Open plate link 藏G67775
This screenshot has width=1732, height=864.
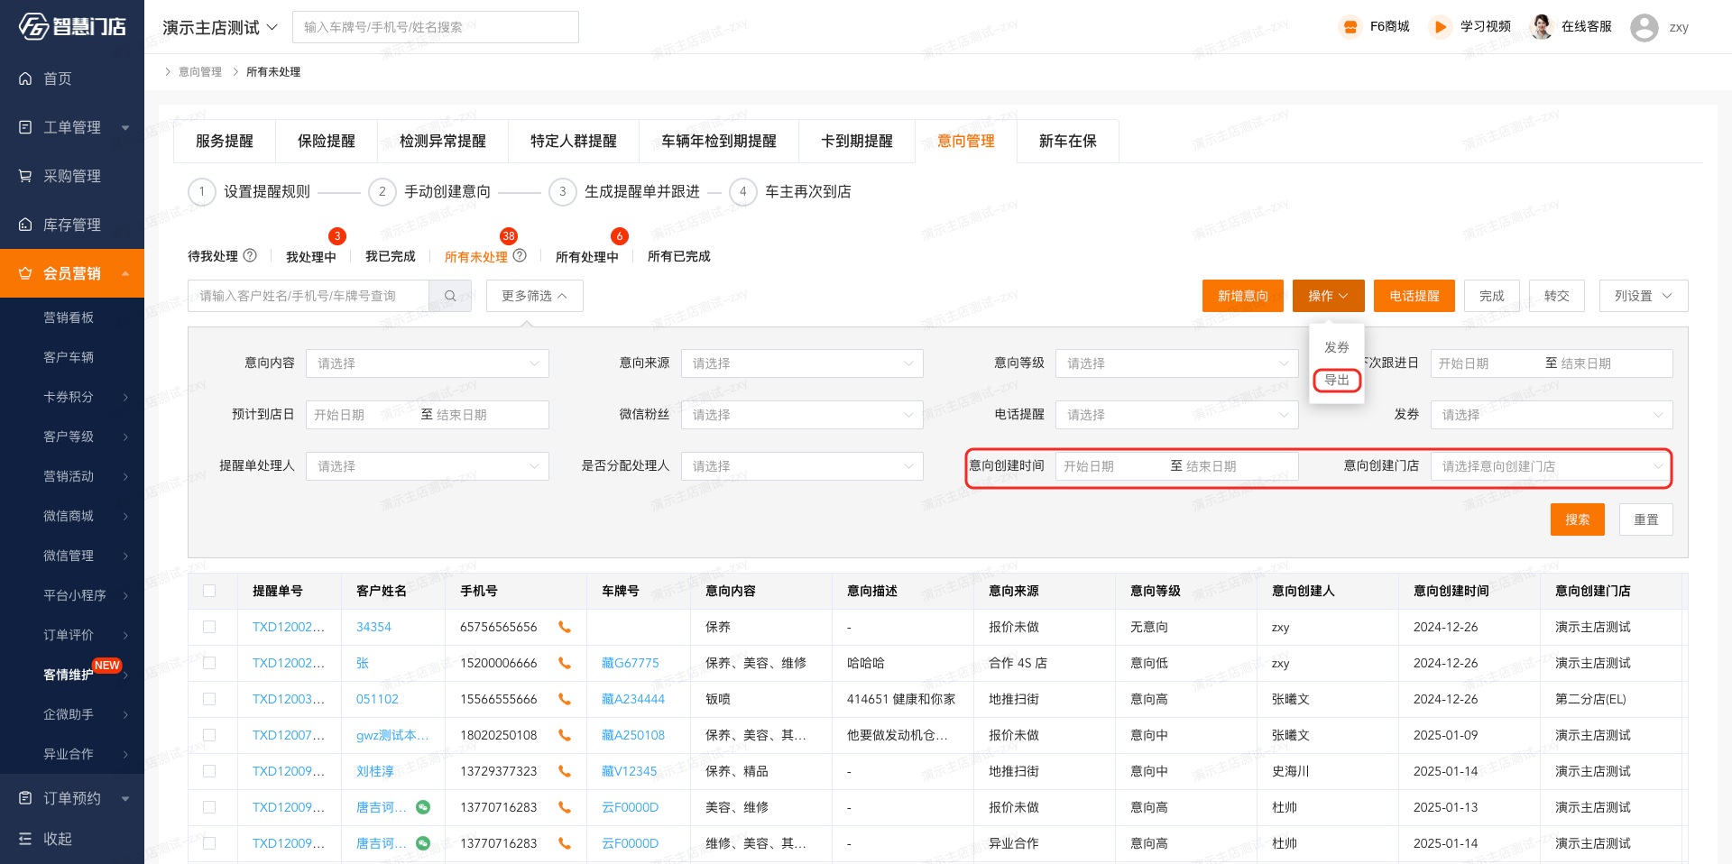631,663
